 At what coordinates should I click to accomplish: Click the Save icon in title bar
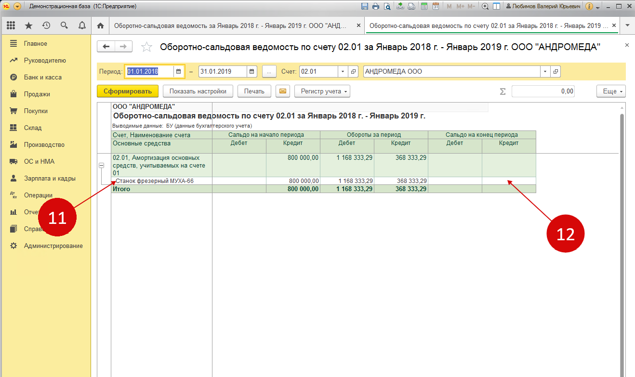tap(365, 7)
